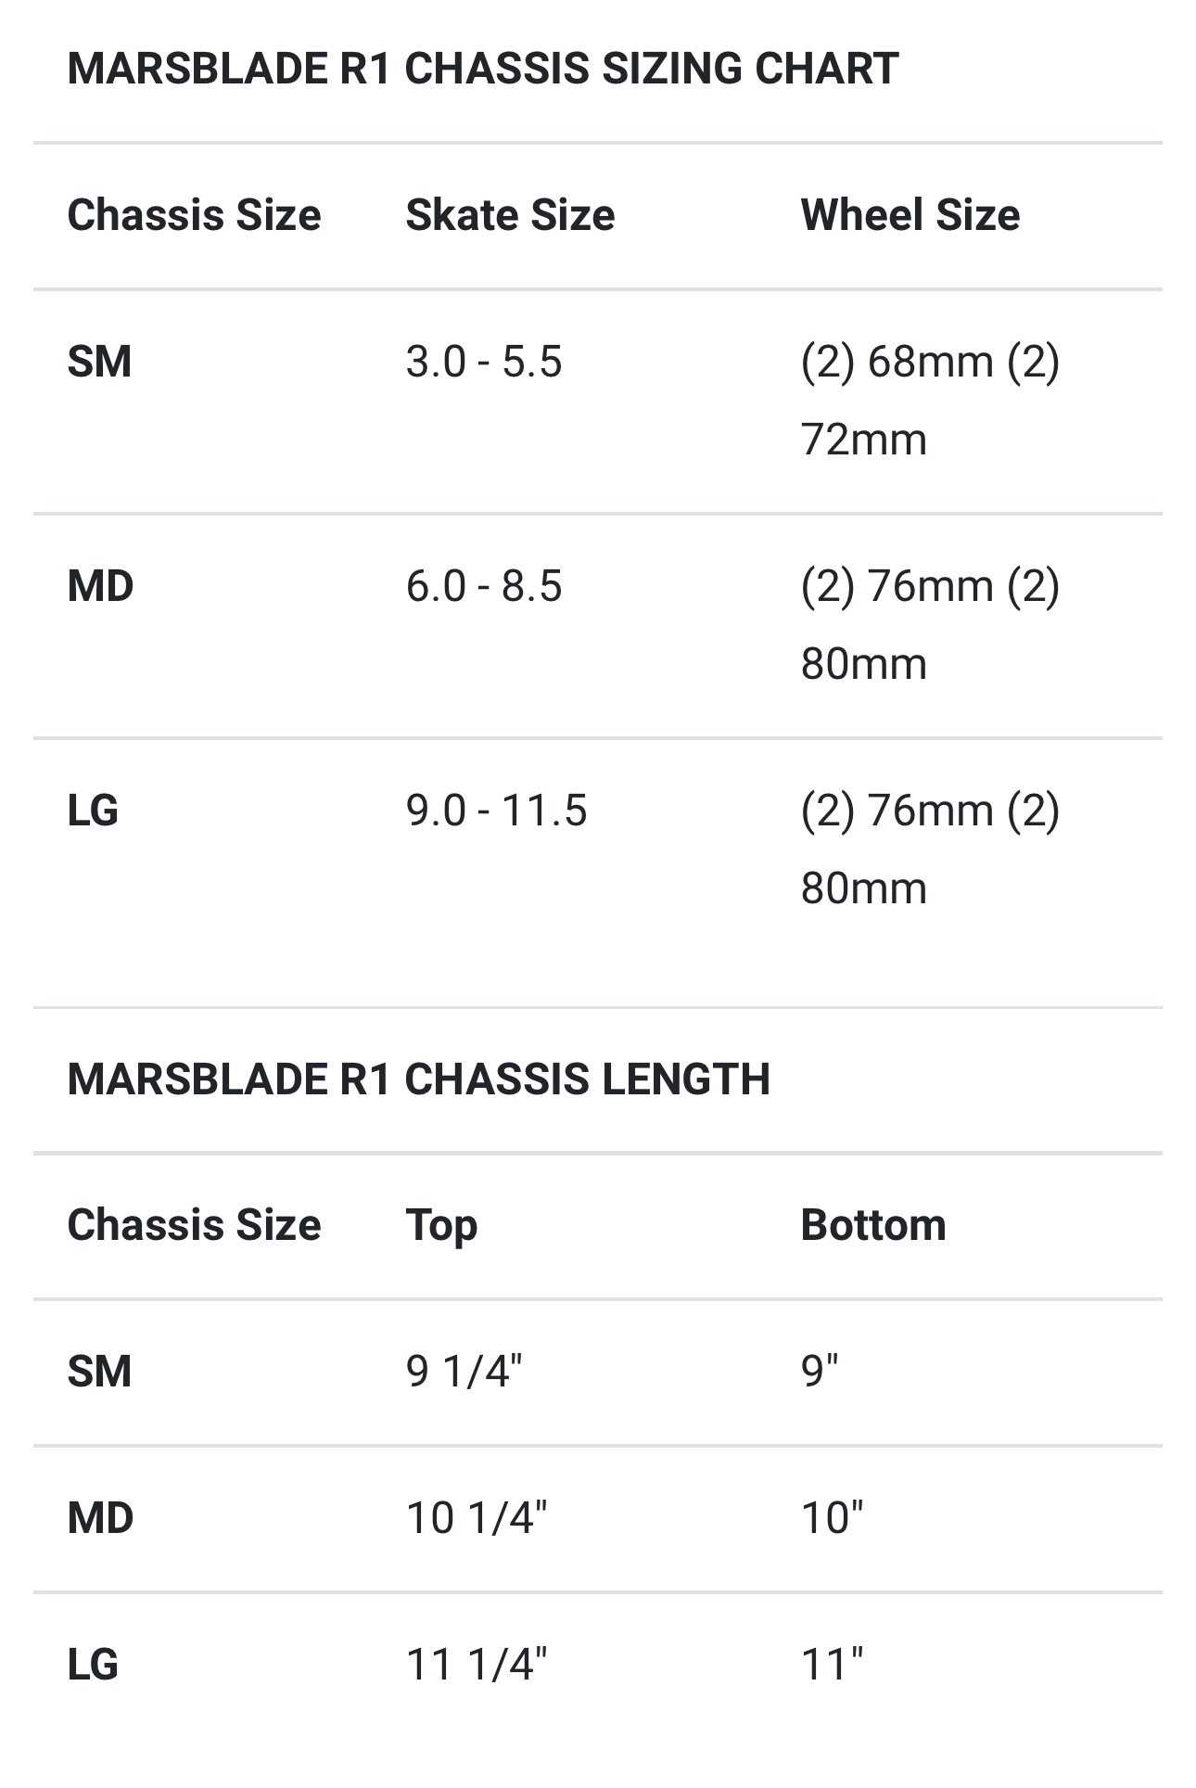The width and height of the screenshot is (1196, 1788).
Task: Select the Top column header
Action: coord(441,1225)
